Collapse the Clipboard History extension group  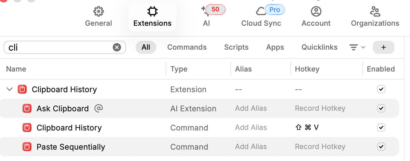pos(10,89)
